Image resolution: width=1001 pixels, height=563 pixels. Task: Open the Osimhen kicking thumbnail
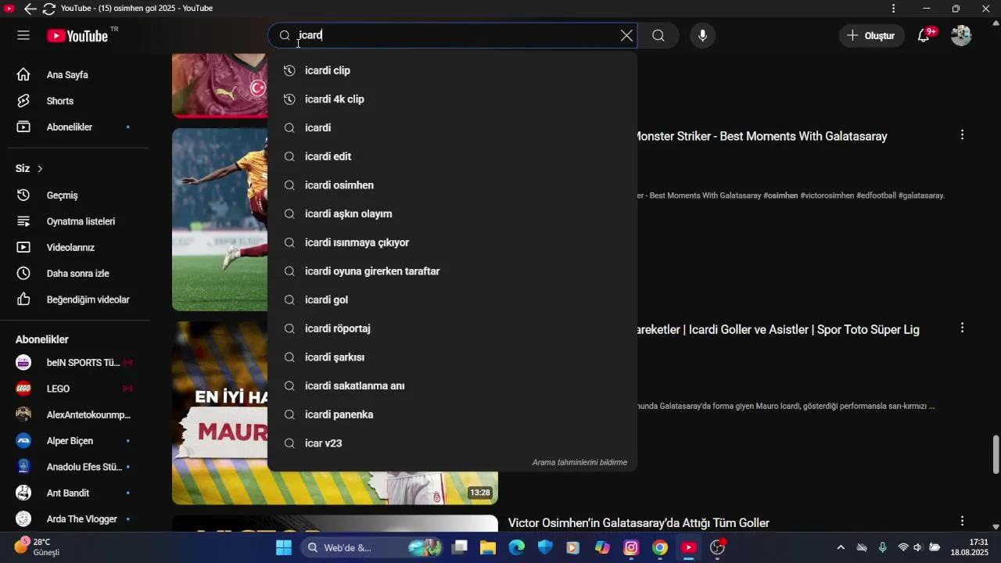[220, 220]
